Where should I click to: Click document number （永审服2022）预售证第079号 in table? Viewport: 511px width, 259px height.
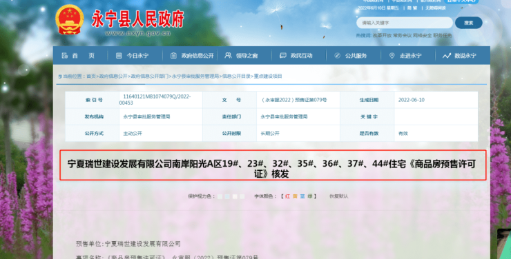[293, 100]
